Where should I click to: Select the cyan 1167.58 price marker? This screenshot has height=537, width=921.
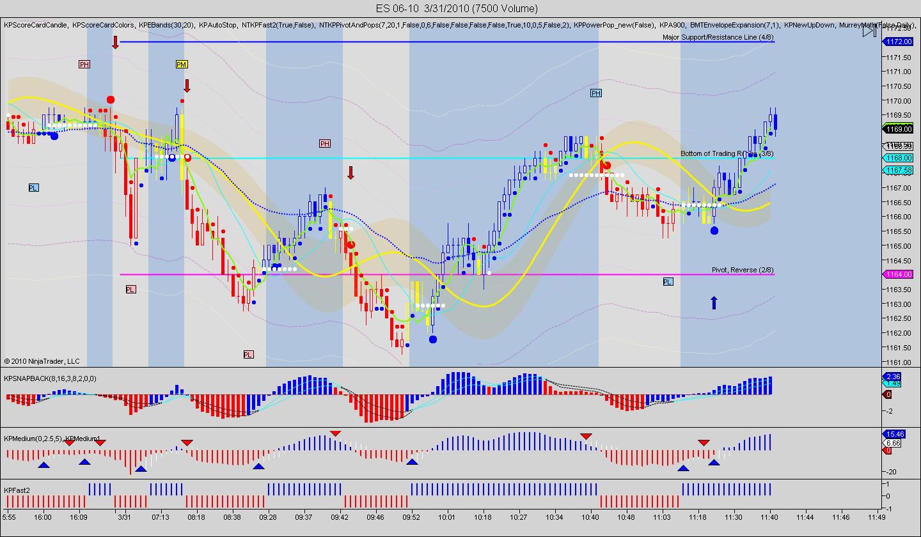[x=899, y=170]
